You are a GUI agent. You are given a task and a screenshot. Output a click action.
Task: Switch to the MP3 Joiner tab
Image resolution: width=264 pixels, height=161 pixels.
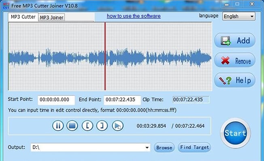(x=51, y=17)
